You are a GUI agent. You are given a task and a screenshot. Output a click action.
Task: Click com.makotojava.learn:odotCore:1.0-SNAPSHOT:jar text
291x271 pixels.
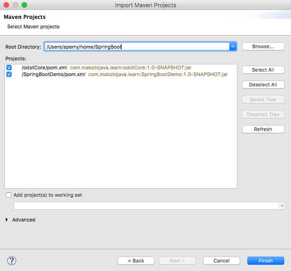point(131,68)
